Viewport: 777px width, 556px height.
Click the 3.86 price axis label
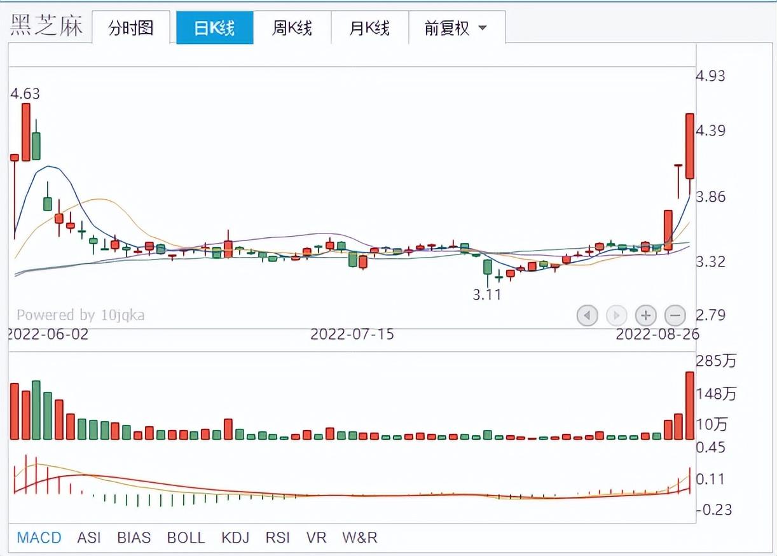pyautogui.click(x=711, y=197)
